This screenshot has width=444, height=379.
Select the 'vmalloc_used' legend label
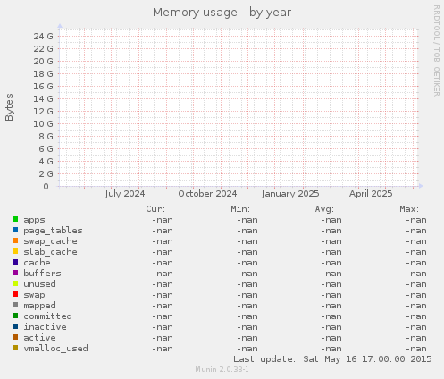coord(55,349)
